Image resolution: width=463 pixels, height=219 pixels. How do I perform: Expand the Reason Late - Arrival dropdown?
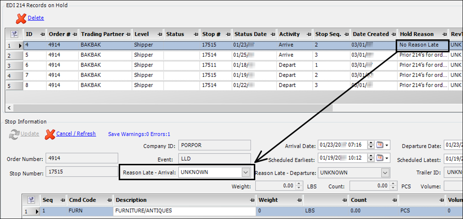245,172
